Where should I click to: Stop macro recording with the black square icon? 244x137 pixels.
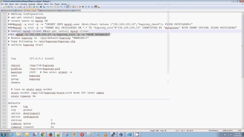pyautogui.click(x=83, y=7)
